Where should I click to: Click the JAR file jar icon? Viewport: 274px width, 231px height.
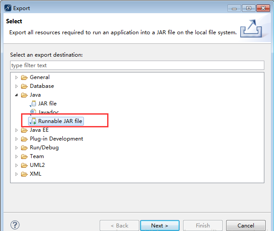(x=33, y=104)
